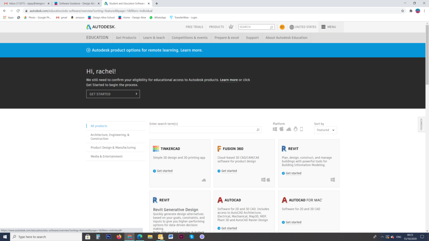Viewport: 429px width, 241px height.
Task: Click the product search magnifier icon
Action: point(258,130)
